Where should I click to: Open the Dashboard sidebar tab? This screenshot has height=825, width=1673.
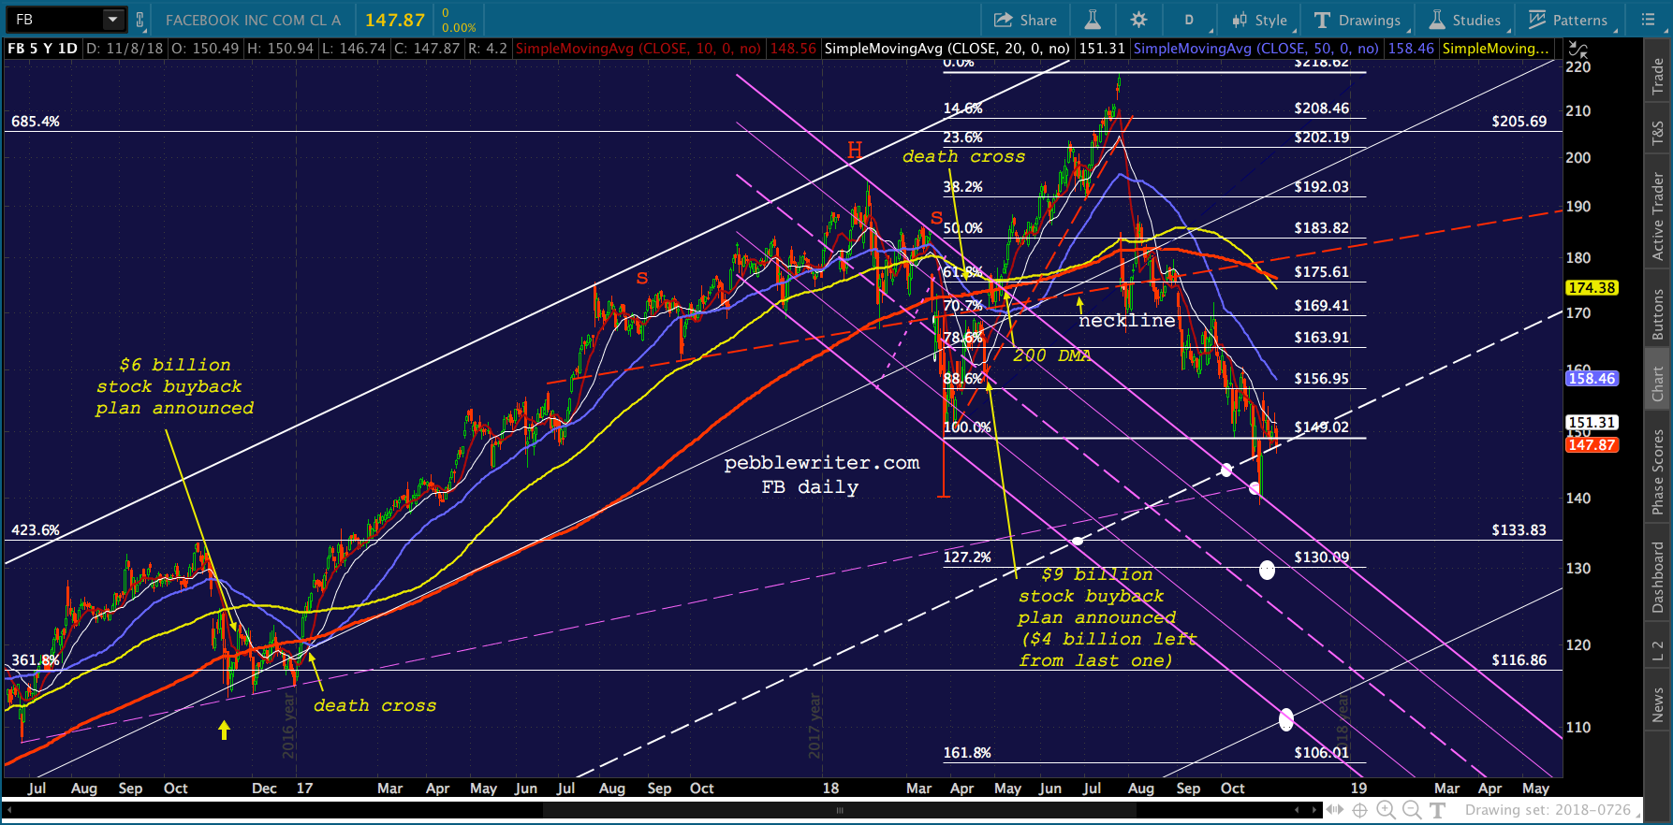(x=1658, y=578)
